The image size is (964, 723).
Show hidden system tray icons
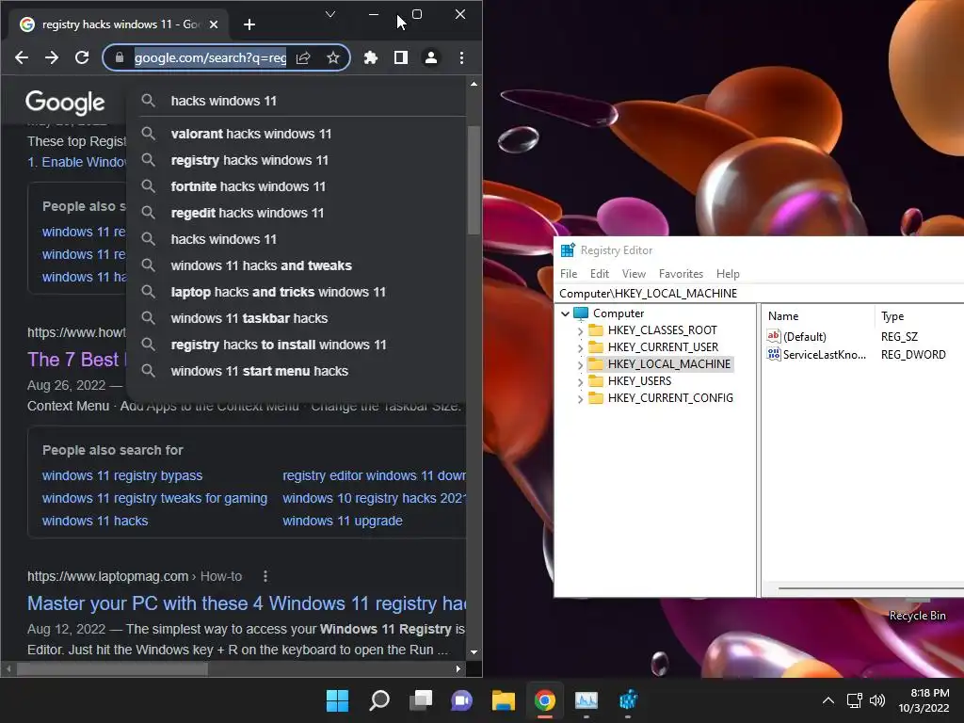(x=828, y=700)
